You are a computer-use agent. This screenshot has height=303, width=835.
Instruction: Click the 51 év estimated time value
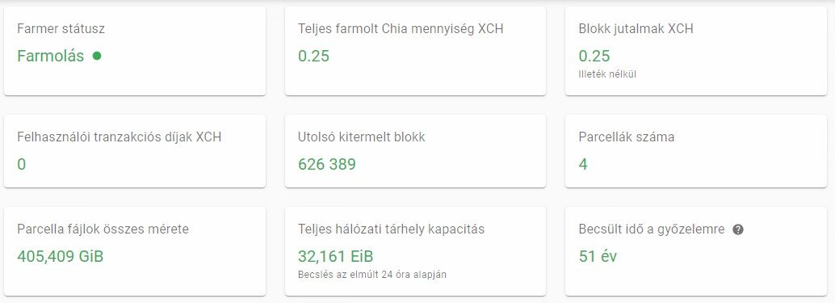point(598,257)
